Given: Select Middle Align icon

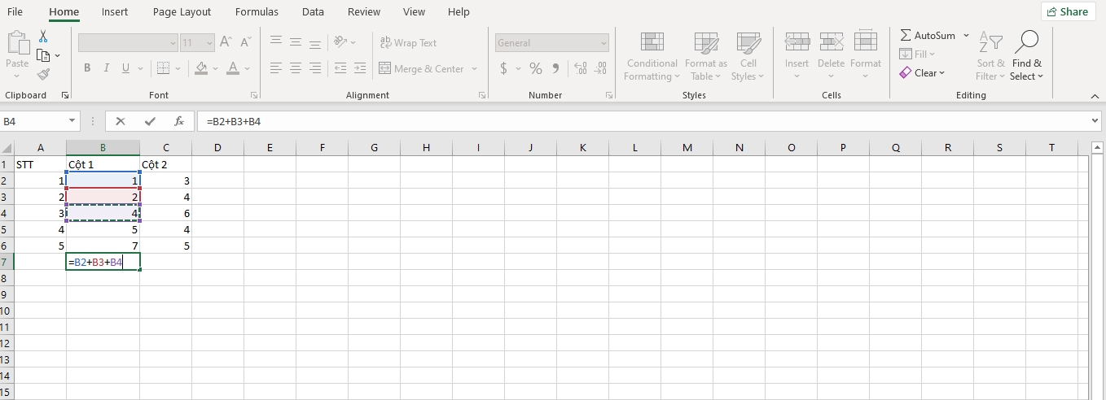Looking at the screenshot, I should (296, 42).
